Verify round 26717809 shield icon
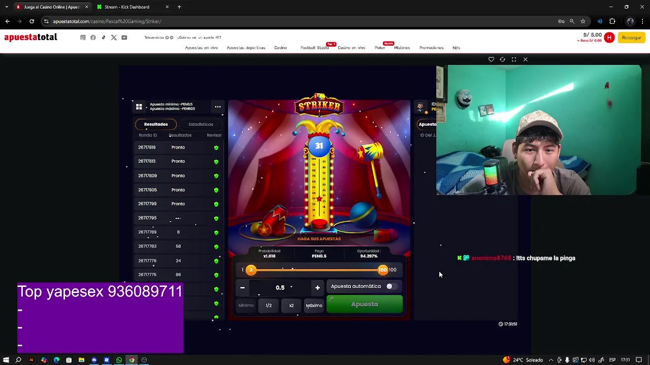Image resolution: width=650 pixels, height=365 pixels. click(216, 176)
